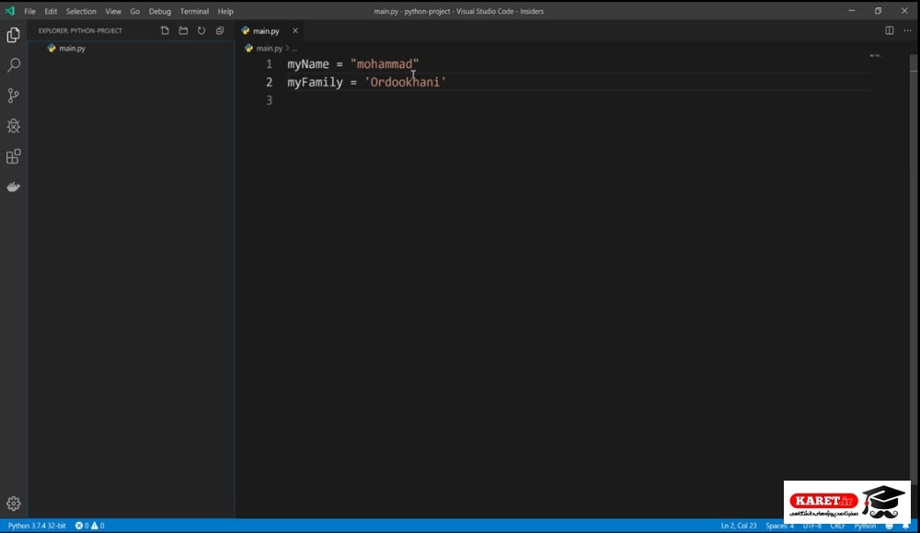Open the View menu

click(113, 11)
